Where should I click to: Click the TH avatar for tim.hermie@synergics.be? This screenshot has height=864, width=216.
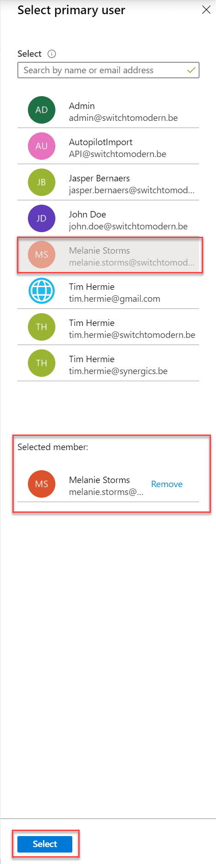click(x=42, y=363)
